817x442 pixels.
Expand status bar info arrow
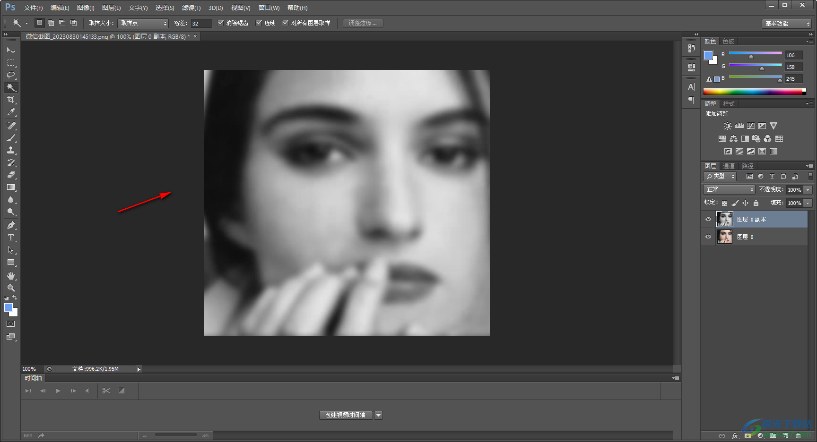pos(139,369)
